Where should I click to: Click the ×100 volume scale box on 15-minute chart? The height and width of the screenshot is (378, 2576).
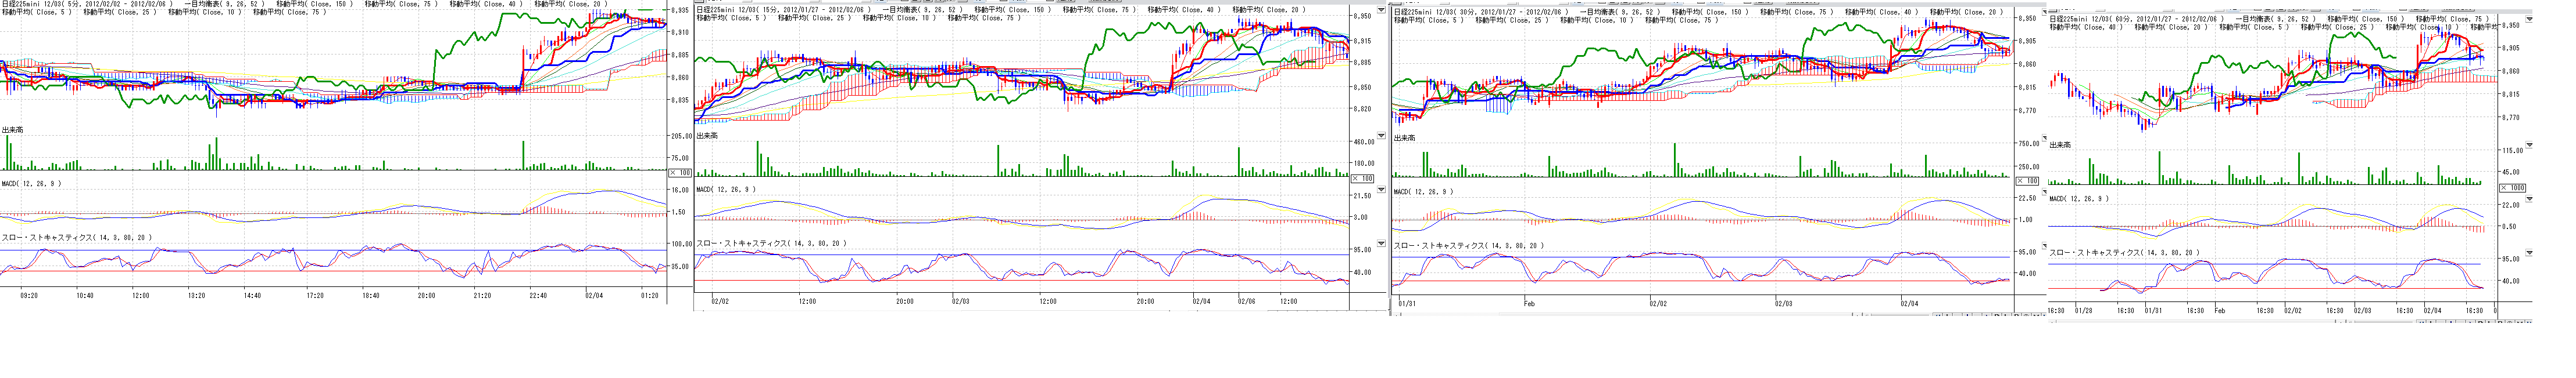pos(1362,179)
